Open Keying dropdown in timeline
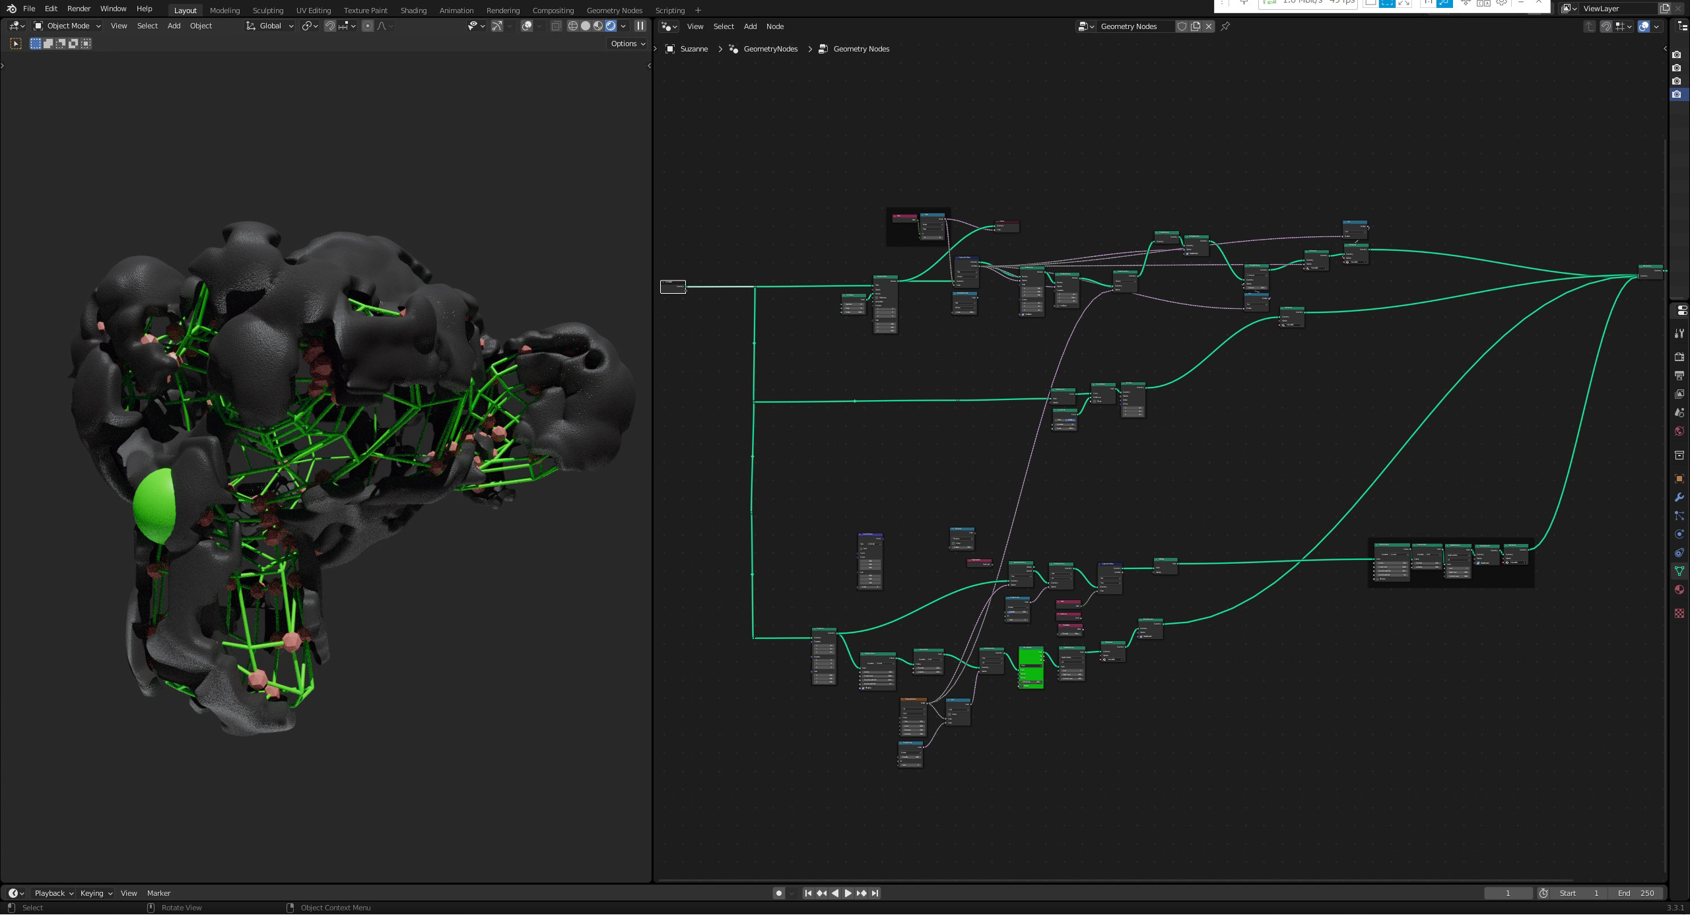 (96, 893)
